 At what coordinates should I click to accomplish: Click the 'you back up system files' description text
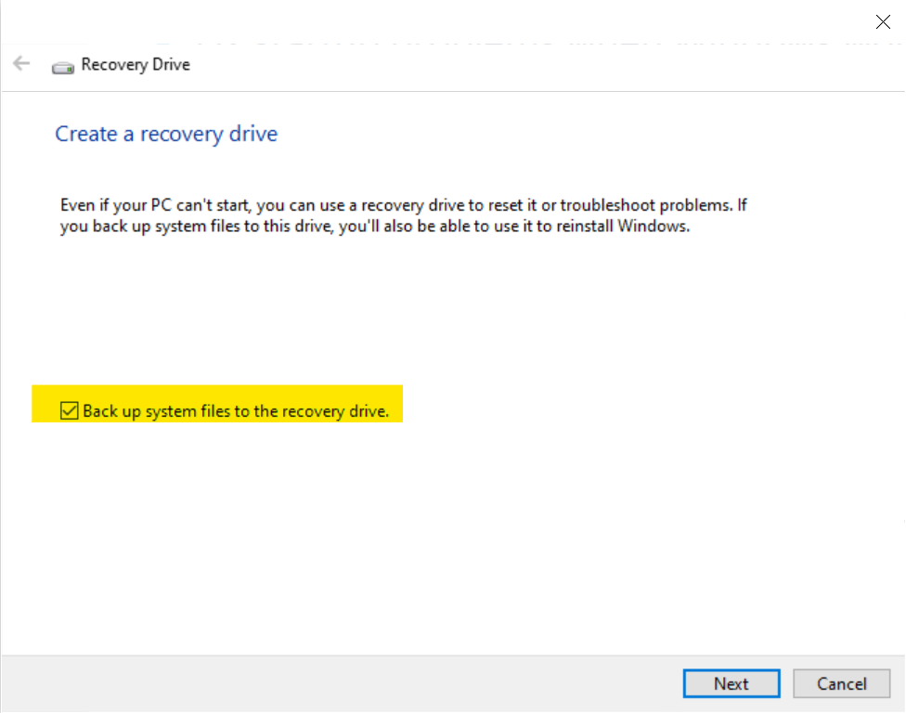tap(149, 226)
